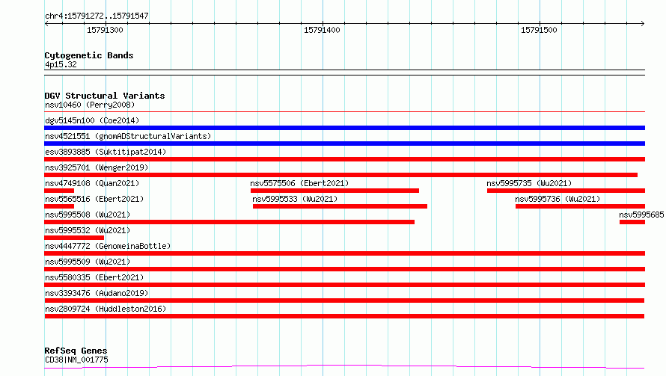This screenshot has width=666, height=376.
Task: Click the 15791500 ruler position label
Action: tap(539, 30)
